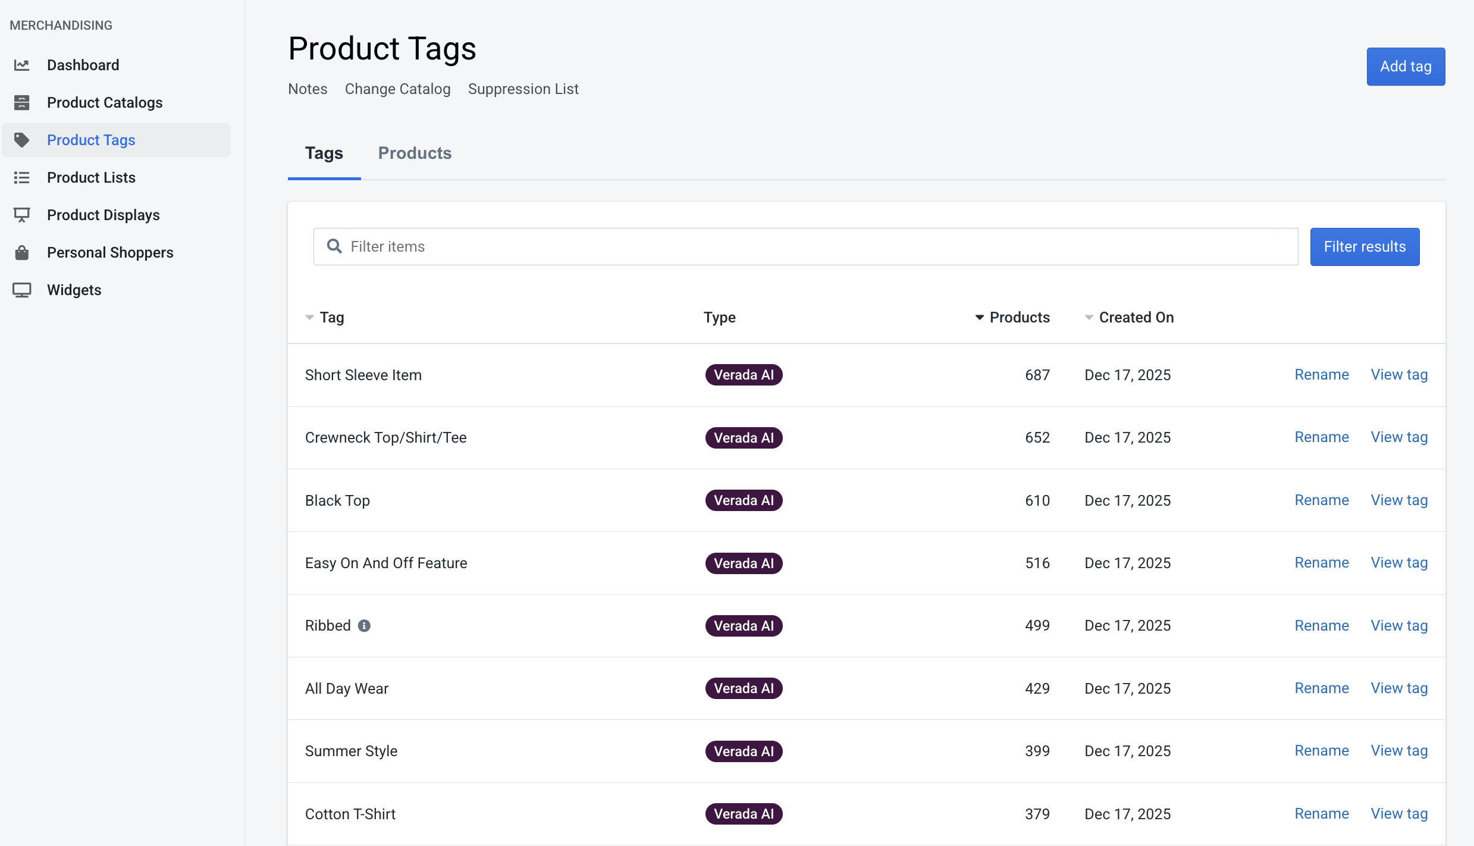
Task: Click the Add tag button
Action: pos(1406,66)
